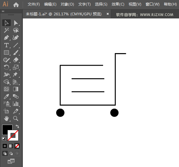Activate the Direct Selection tool

(x=16, y=23)
